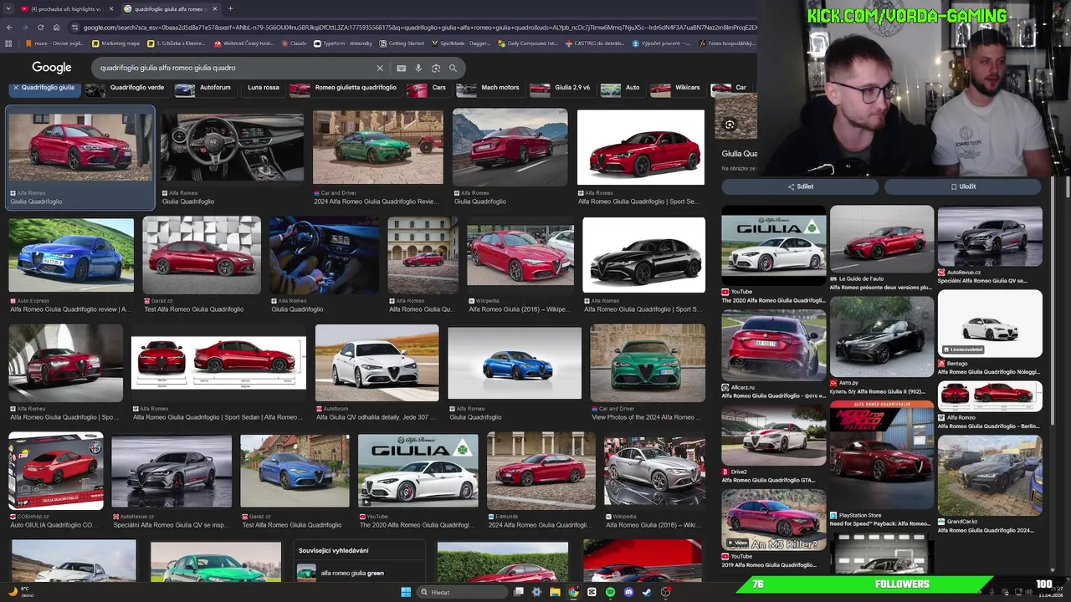
Task: Click the Sdílet share button
Action: tap(800, 186)
